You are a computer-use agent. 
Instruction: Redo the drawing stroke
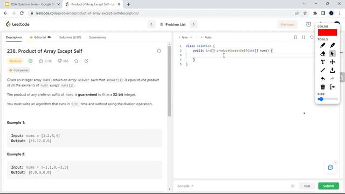point(332,79)
